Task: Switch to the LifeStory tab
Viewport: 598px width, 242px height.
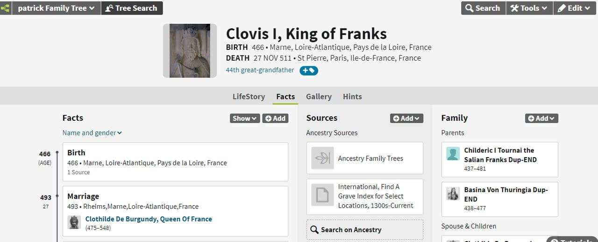Action: click(x=249, y=97)
